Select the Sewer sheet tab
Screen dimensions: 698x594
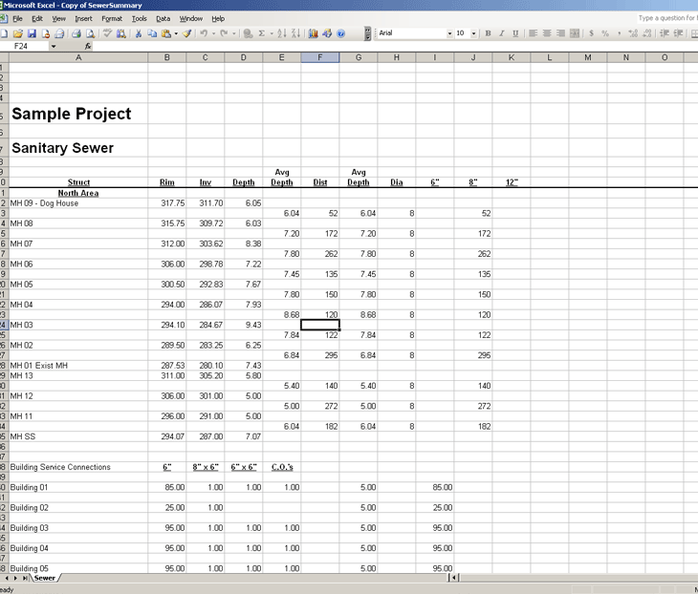click(x=45, y=578)
